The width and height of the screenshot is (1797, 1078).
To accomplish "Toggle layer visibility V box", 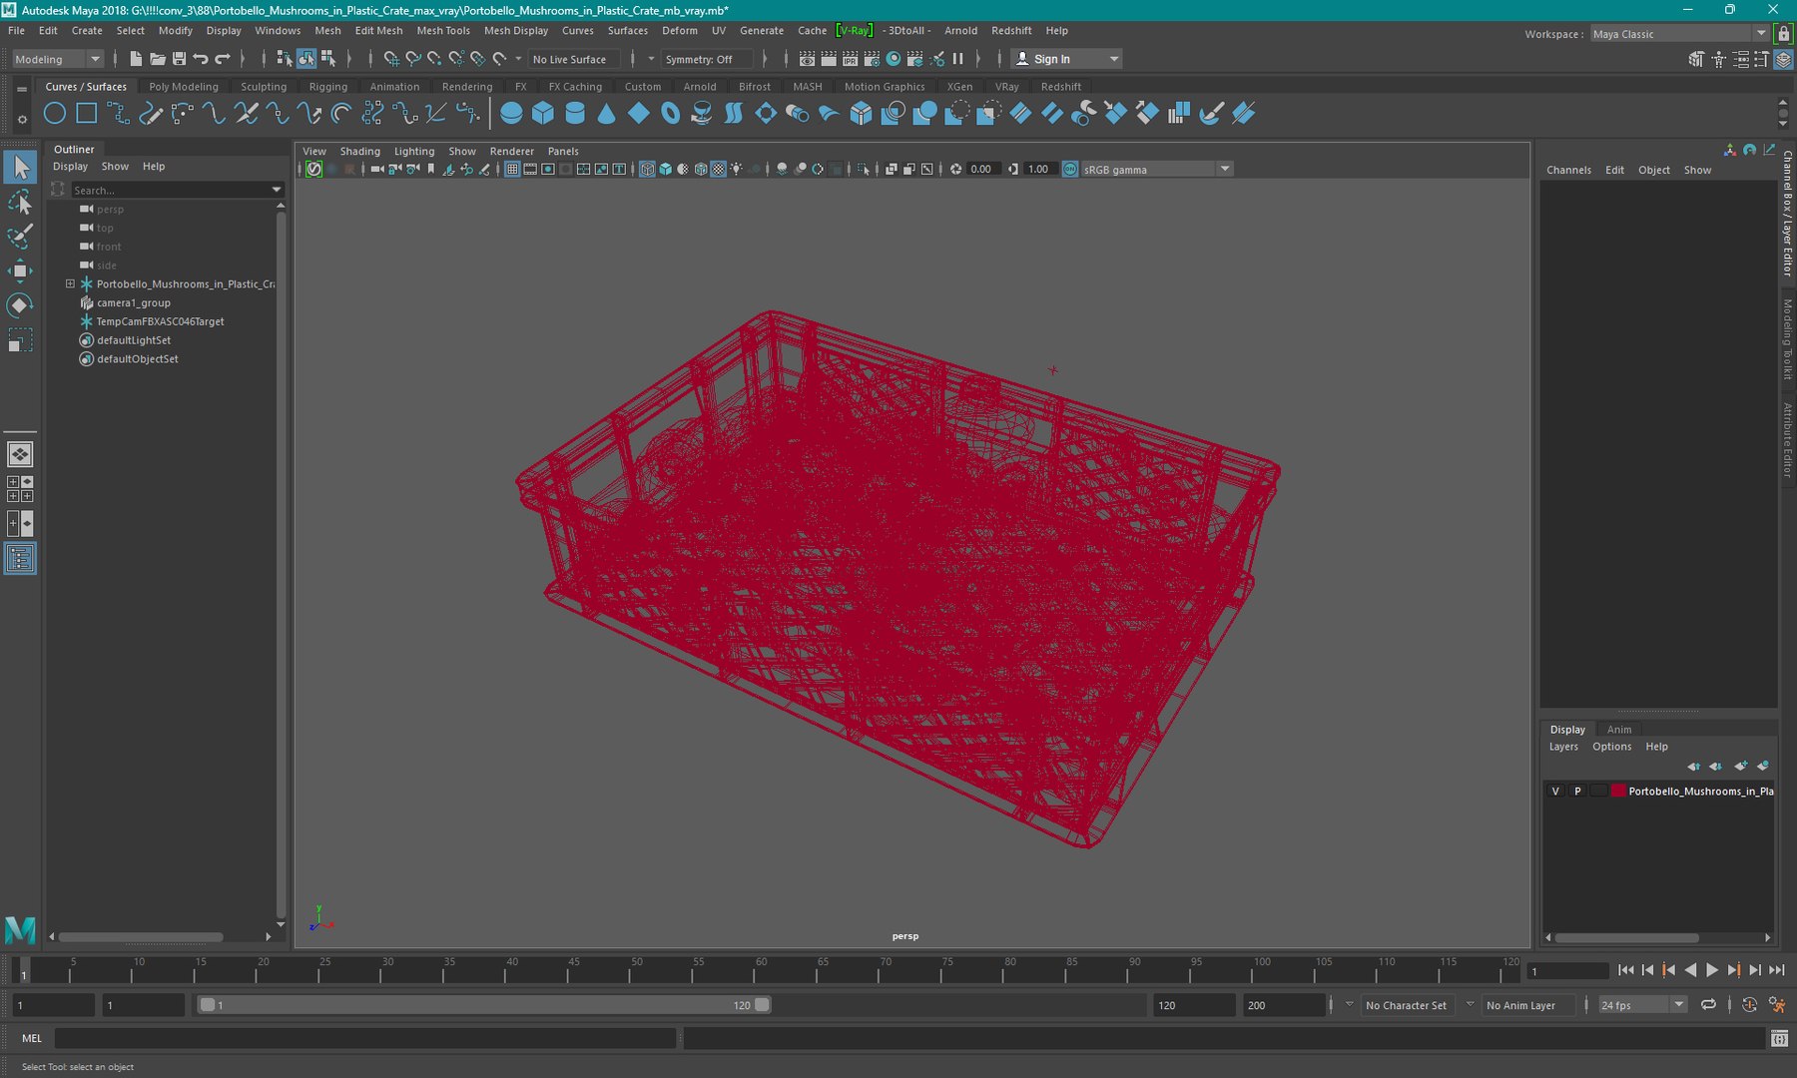I will [1555, 791].
